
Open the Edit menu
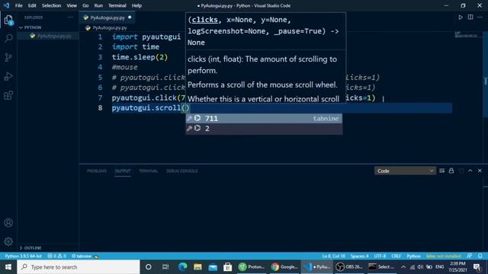click(32, 5)
